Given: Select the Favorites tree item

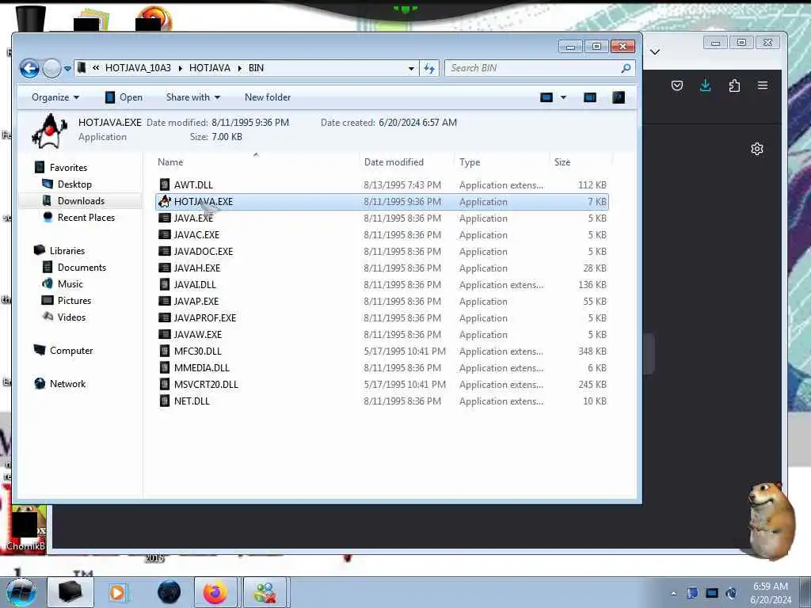Looking at the screenshot, I should coord(68,168).
